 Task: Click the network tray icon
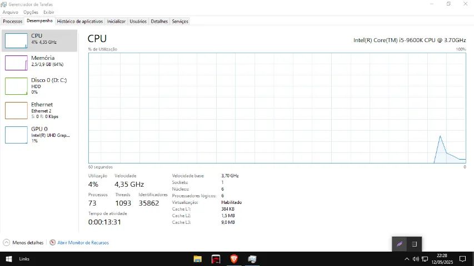coord(425,259)
